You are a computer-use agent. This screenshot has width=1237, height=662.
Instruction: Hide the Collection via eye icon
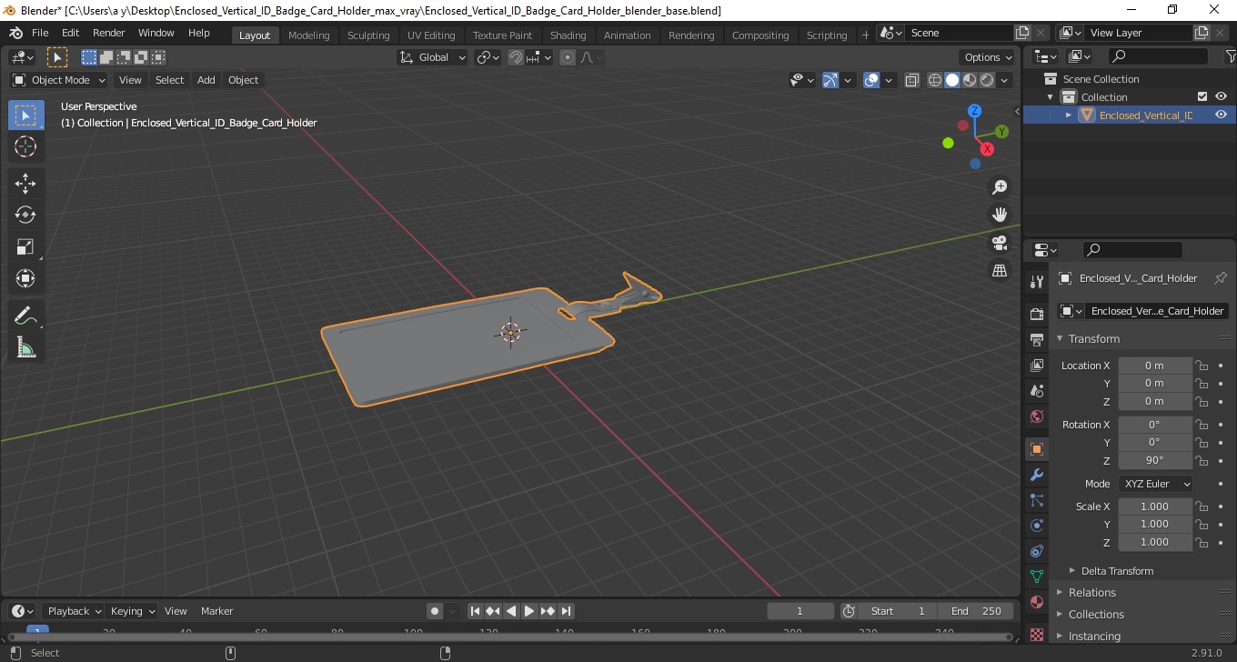[x=1221, y=96]
